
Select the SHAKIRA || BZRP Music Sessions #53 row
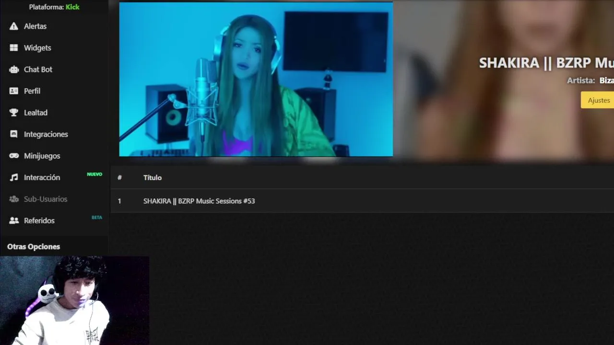(362, 201)
